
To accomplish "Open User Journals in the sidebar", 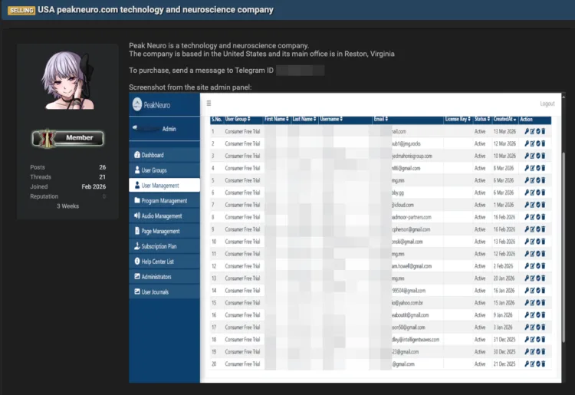I will (x=165, y=292).
